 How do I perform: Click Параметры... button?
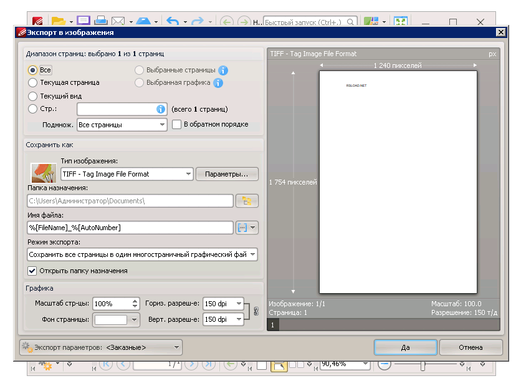point(227,174)
